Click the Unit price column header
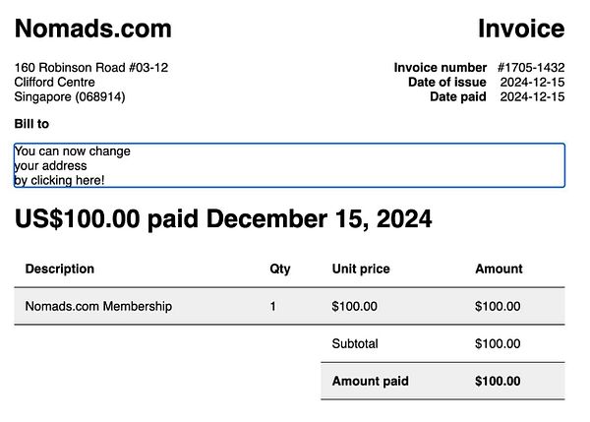 tap(361, 269)
